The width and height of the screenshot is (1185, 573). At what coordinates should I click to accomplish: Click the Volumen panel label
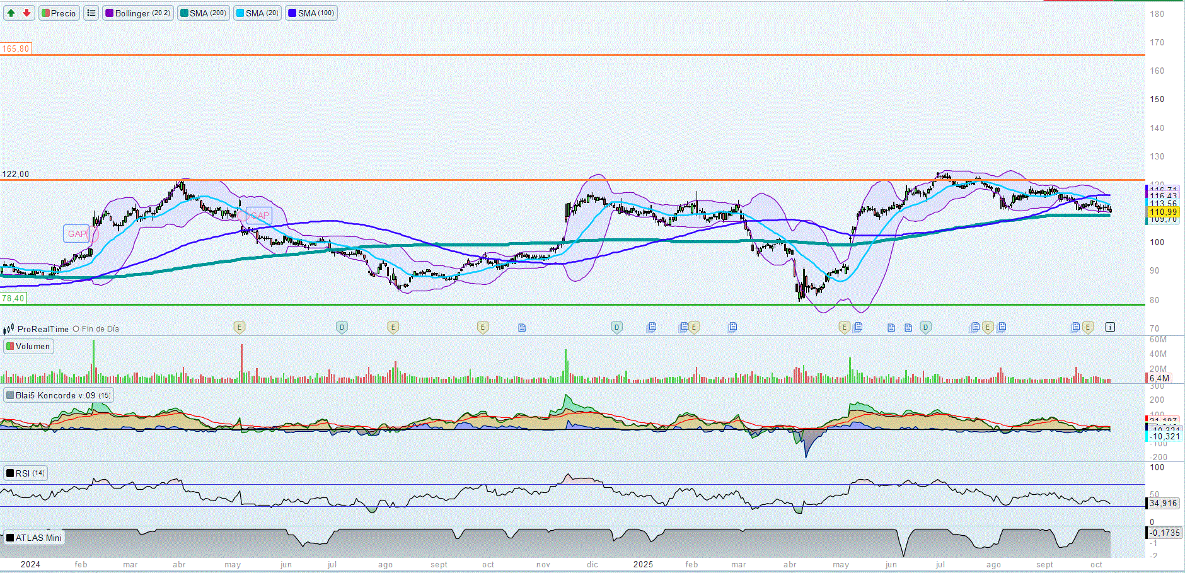point(28,347)
